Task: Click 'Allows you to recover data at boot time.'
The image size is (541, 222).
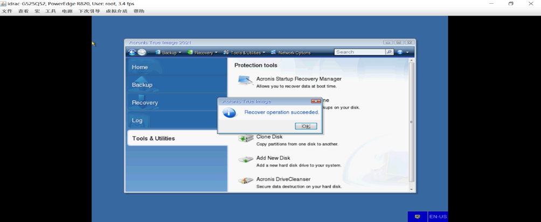Action: [296, 86]
